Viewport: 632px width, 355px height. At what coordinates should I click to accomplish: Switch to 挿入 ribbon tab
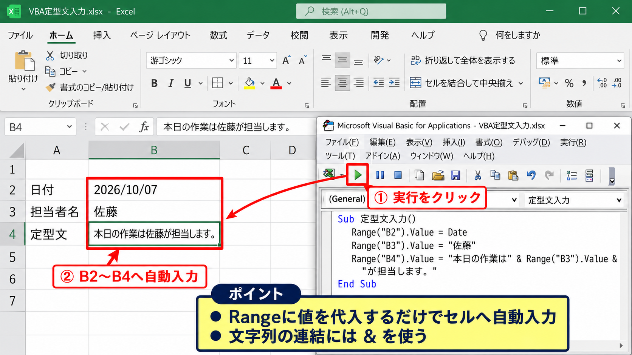coord(102,35)
